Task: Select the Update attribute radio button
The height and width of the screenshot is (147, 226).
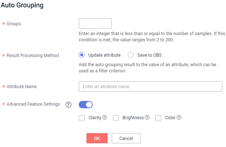Action: click(x=82, y=55)
